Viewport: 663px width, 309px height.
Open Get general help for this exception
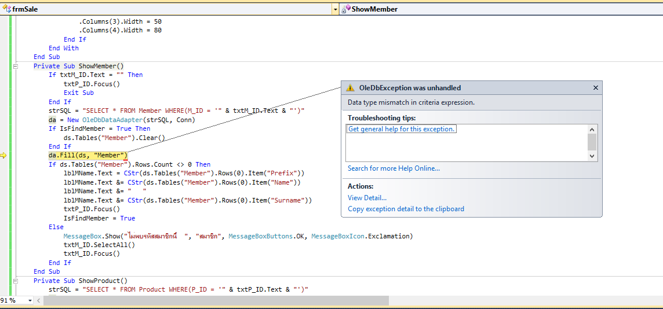tap(402, 129)
